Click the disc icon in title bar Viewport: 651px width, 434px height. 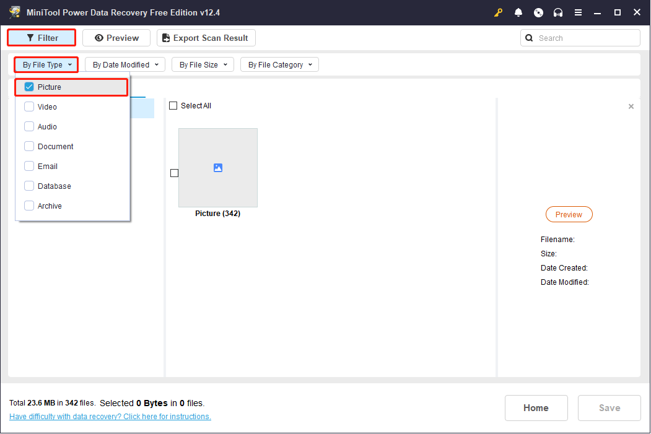pyautogui.click(x=538, y=12)
